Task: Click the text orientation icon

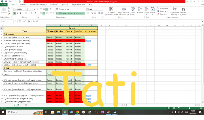Action: 51,9
